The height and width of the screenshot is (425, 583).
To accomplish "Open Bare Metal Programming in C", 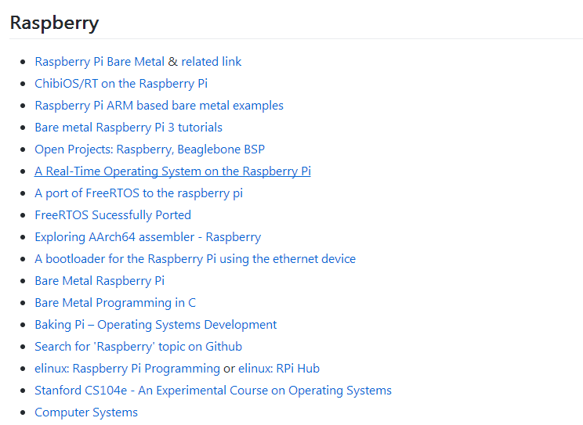I will click(115, 303).
